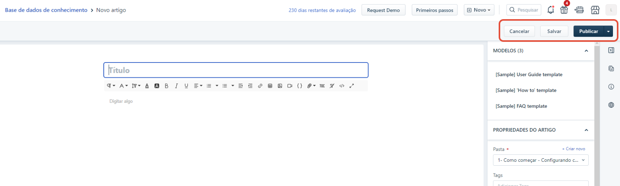Toggle italic formatting
Viewport: 620px width, 186px height.
coord(176,86)
